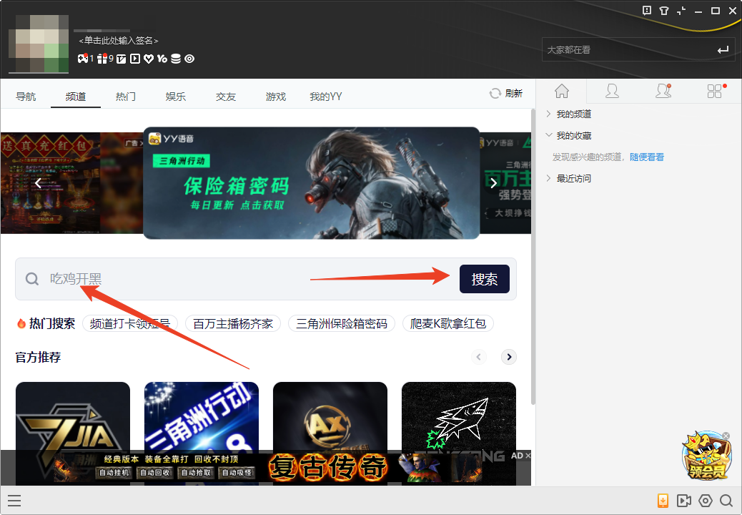Open the hexagon settings icon in the bottom bar
Image resolution: width=742 pixels, height=515 pixels.
pyautogui.click(x=705, y=500)
